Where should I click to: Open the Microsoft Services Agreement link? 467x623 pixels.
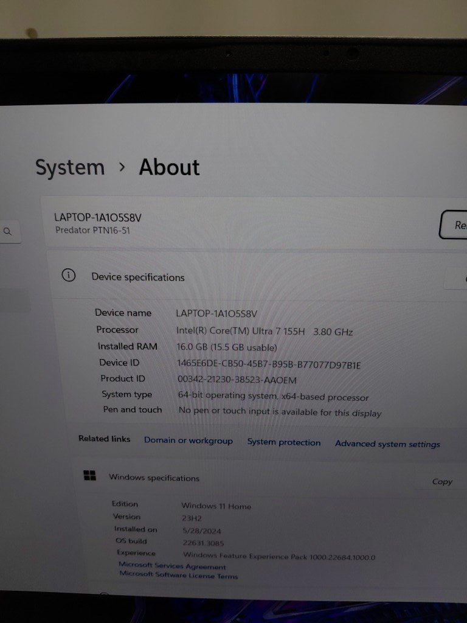coord(172,566)
